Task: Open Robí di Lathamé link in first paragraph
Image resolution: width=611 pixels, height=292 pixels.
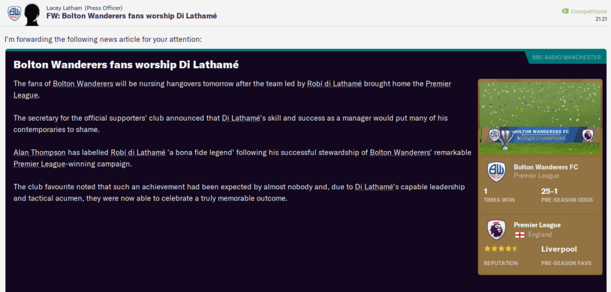Action: (x=334, y=84)
